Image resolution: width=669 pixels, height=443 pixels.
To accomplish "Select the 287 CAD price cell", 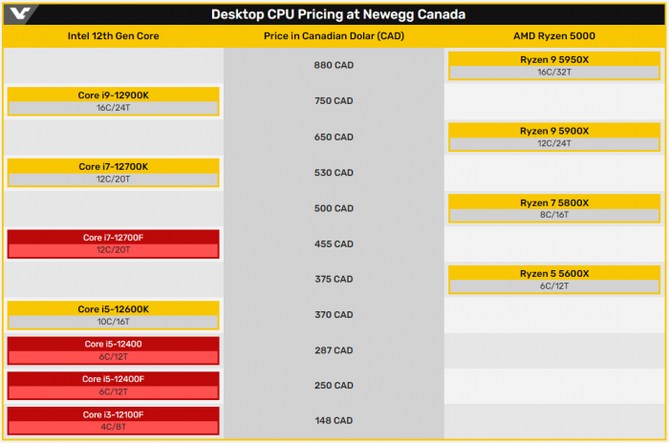I will point(334,350).
